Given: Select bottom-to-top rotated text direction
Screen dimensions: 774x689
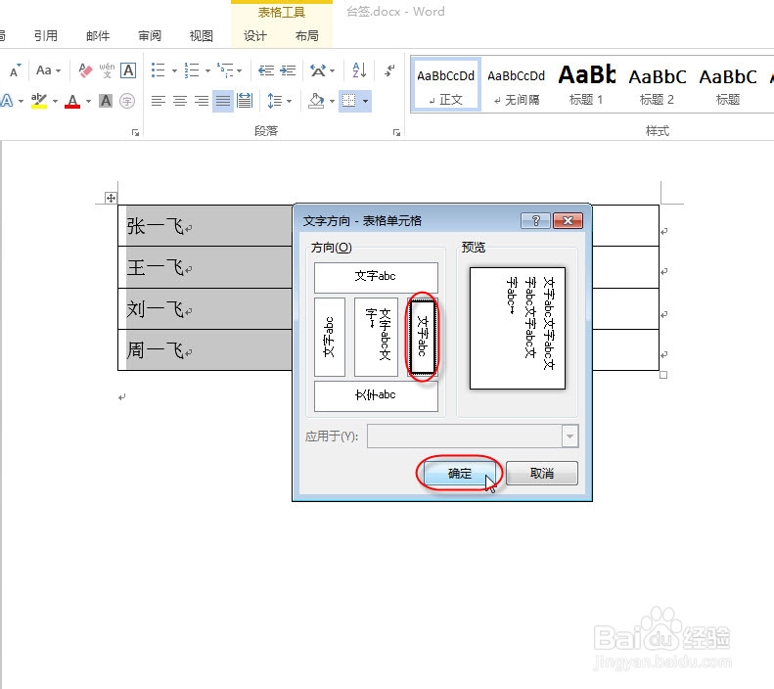Looking at the screenshot, I should (x=329, y=337).
